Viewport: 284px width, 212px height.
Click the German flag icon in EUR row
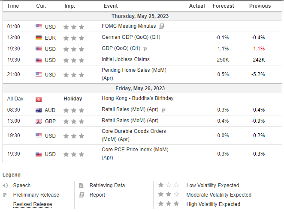[x=39, y=38]
